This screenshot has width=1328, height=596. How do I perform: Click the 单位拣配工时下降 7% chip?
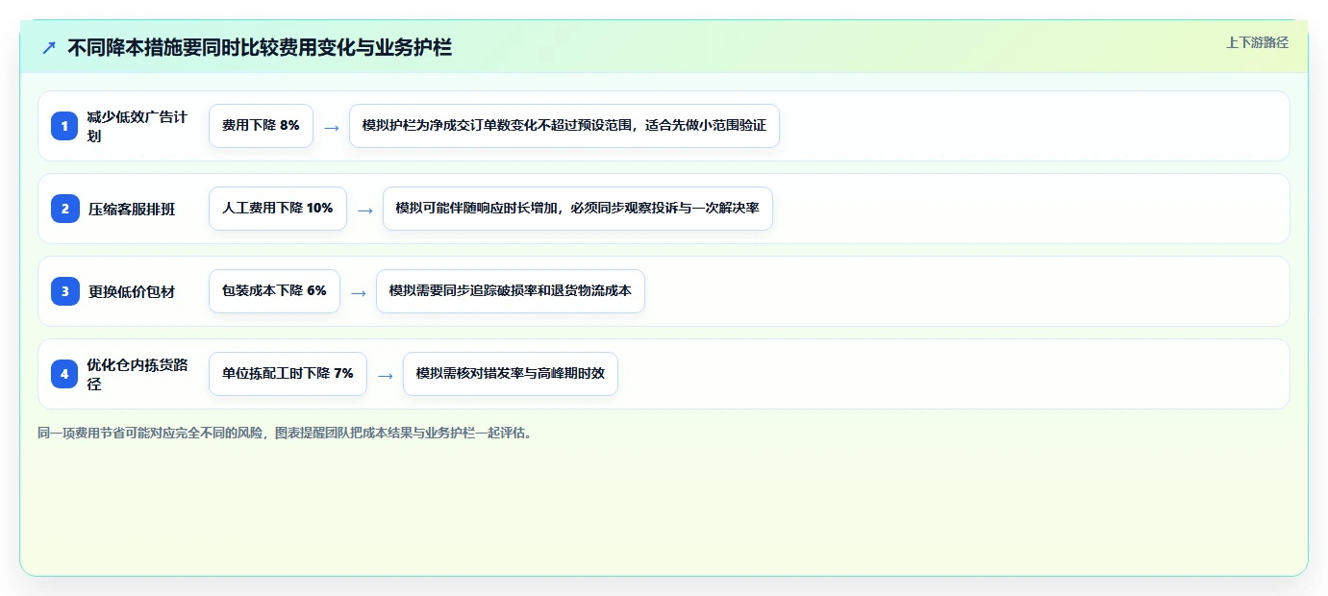point(288,374)
